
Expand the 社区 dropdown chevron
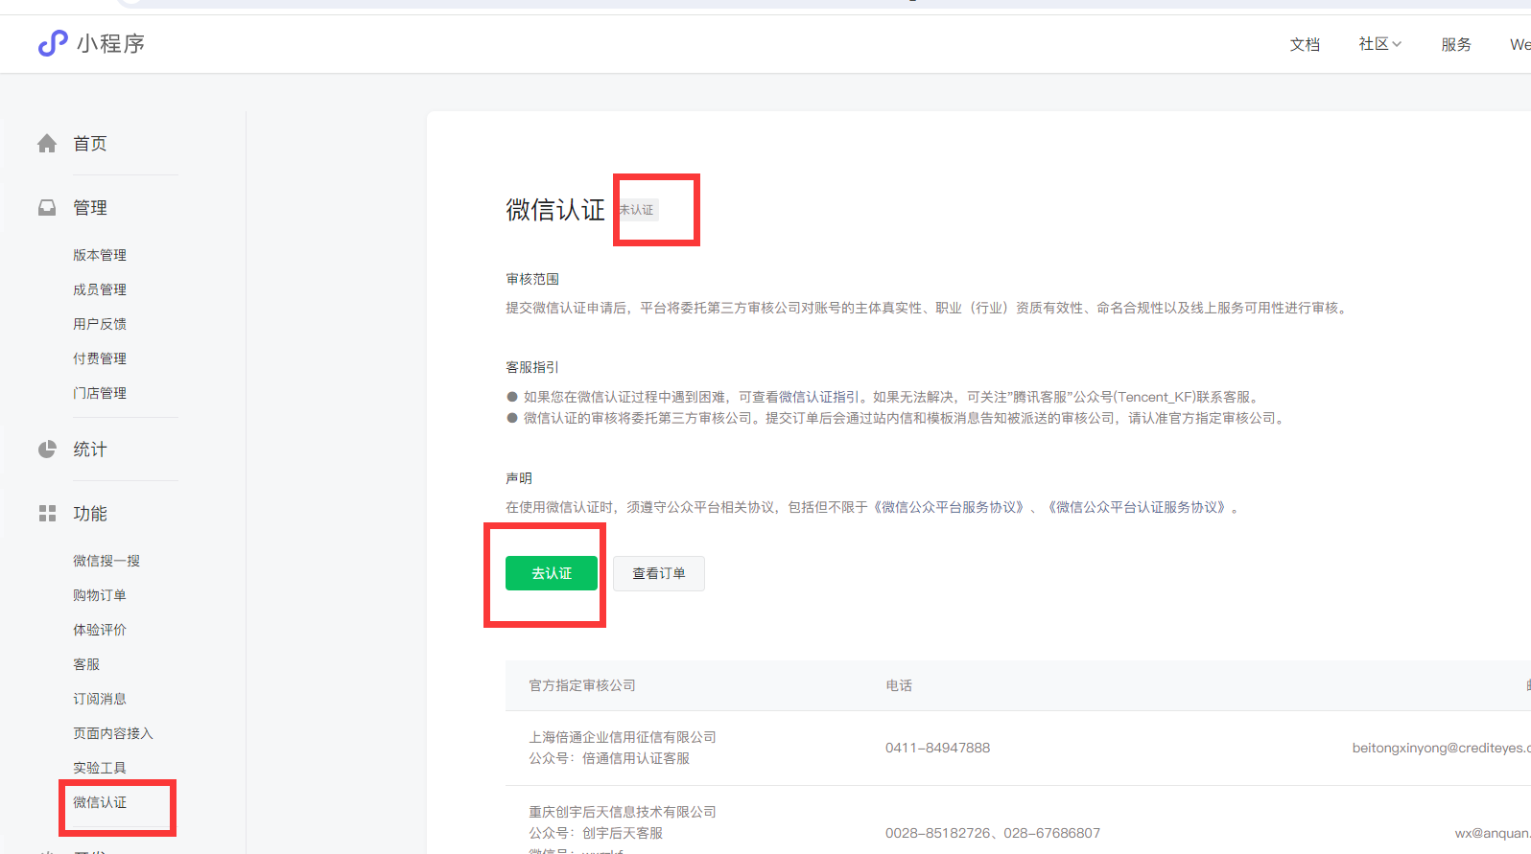(1397, 44)
